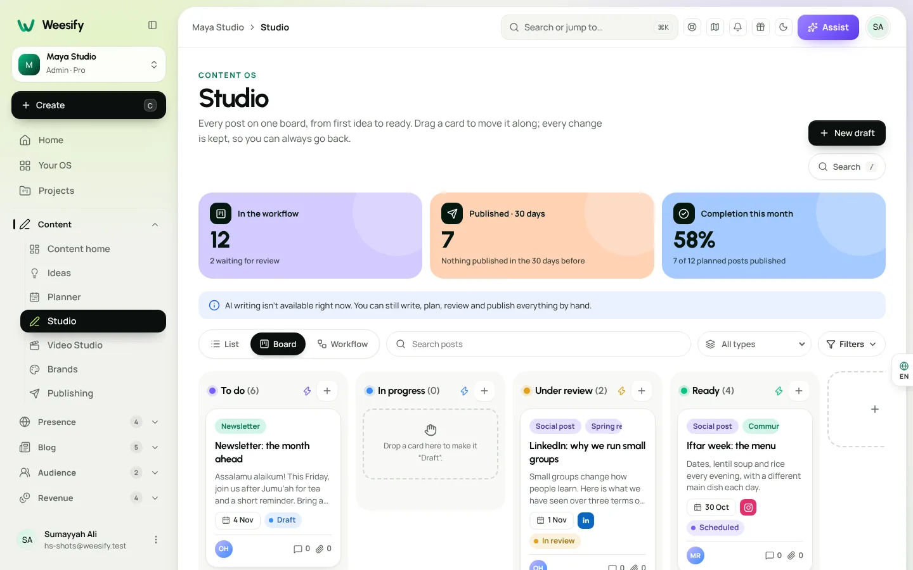Open the gift icon in top bar
913x570 pixels.
pyautogui.click(x=761, y=27)
